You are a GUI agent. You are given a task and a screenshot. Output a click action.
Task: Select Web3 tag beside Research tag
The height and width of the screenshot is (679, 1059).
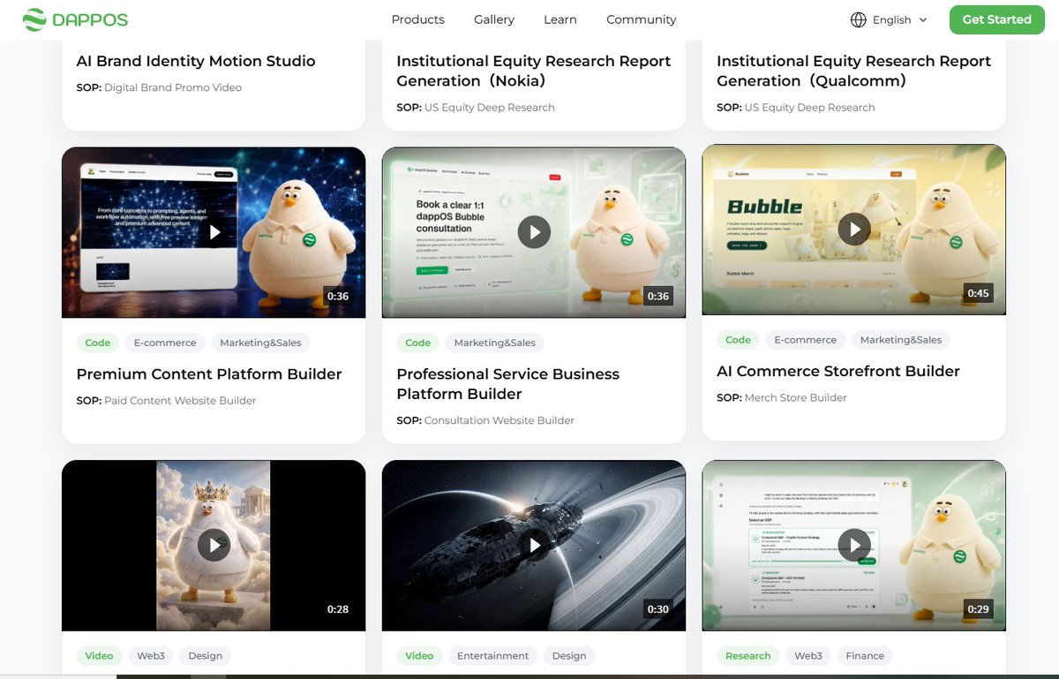click(808, 656)
